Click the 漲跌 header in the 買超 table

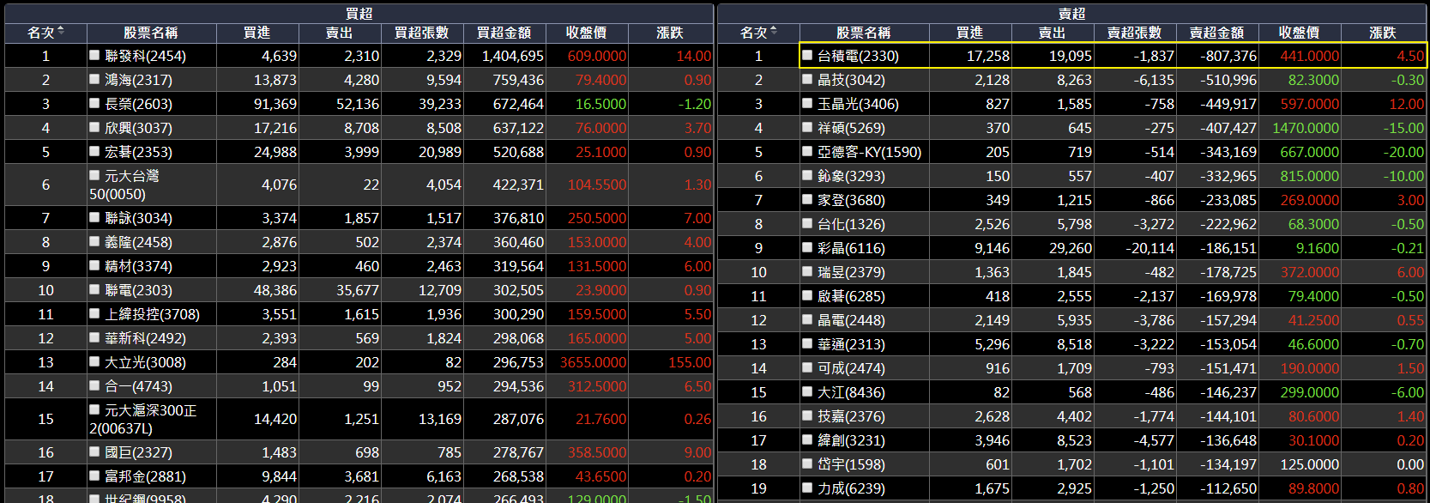pyautogui.click(x=670, y=33)
